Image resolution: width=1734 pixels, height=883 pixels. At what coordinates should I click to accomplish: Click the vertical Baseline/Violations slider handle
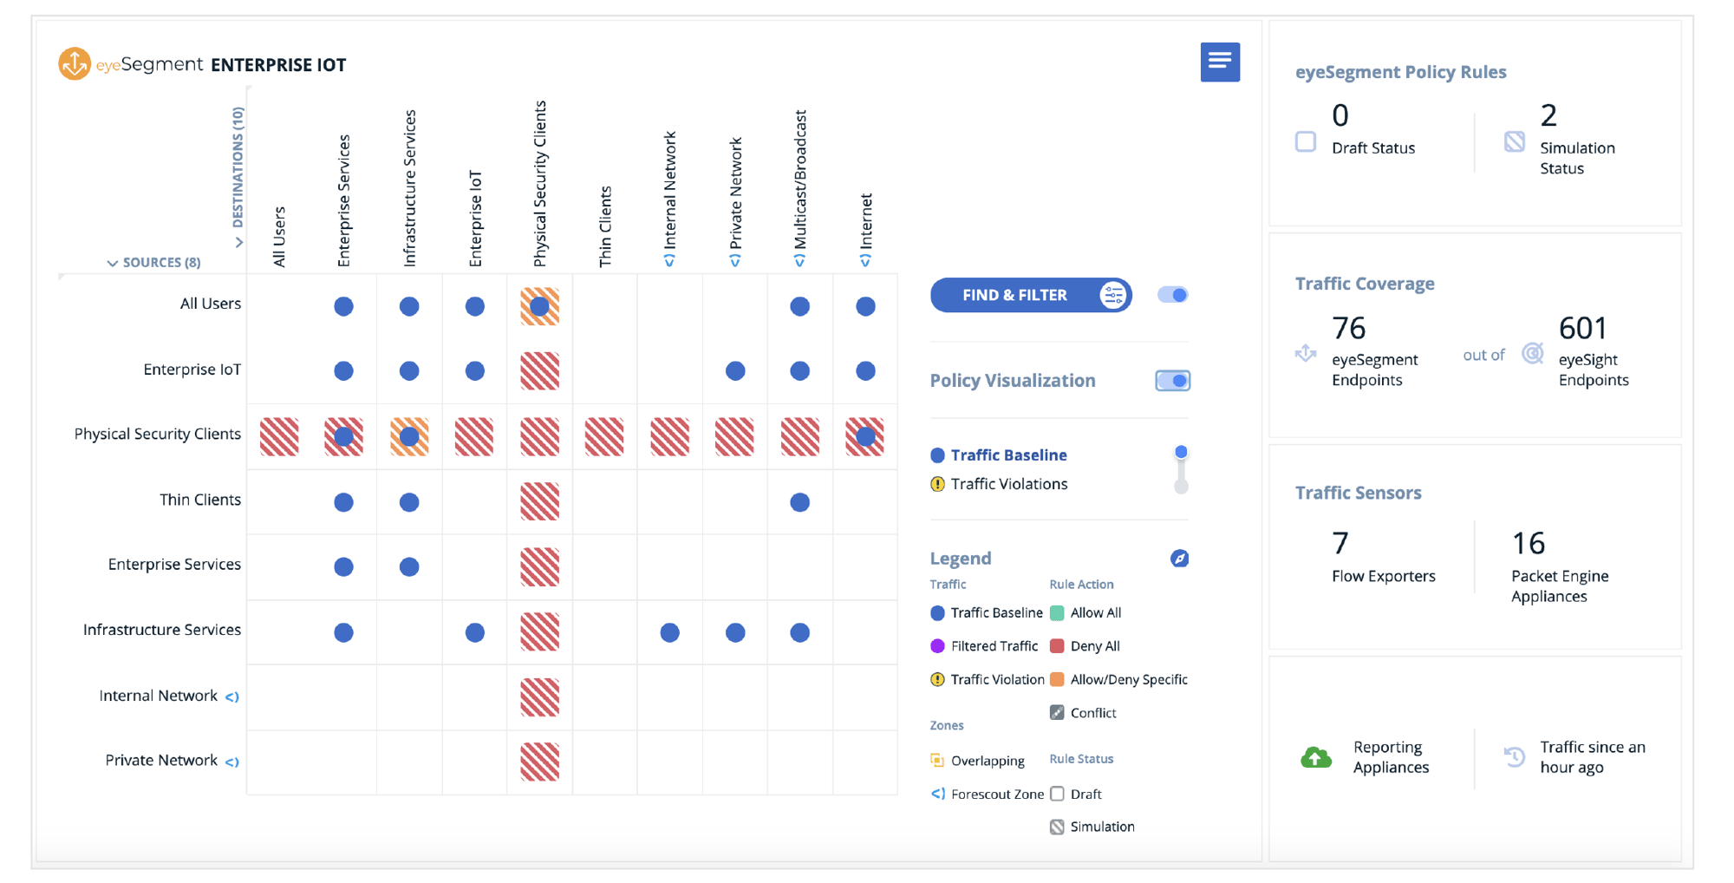point(1181,452)
